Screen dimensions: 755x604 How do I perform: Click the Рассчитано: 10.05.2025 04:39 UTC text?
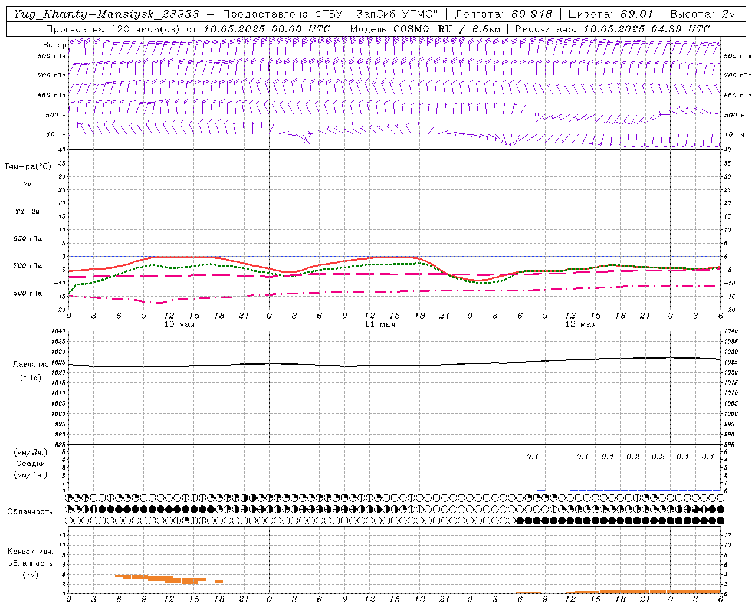pyautogui.click(x=612, y=28)
